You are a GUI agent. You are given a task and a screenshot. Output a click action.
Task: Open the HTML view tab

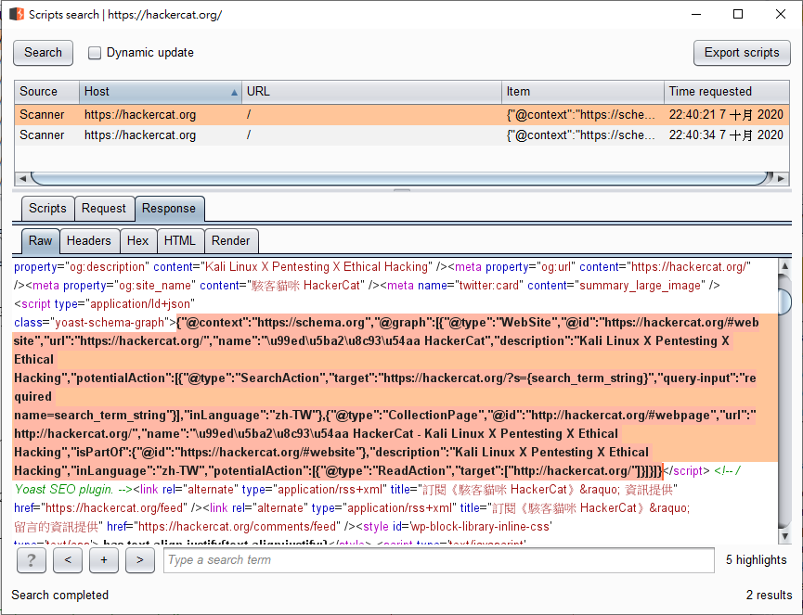(180, 241)
